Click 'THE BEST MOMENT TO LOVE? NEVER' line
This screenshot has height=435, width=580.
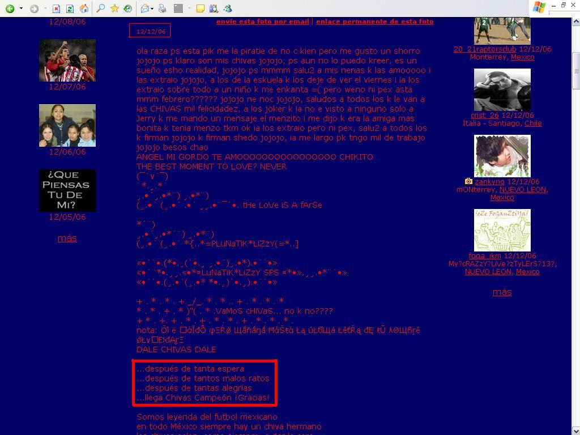click(x=211, y=167)
